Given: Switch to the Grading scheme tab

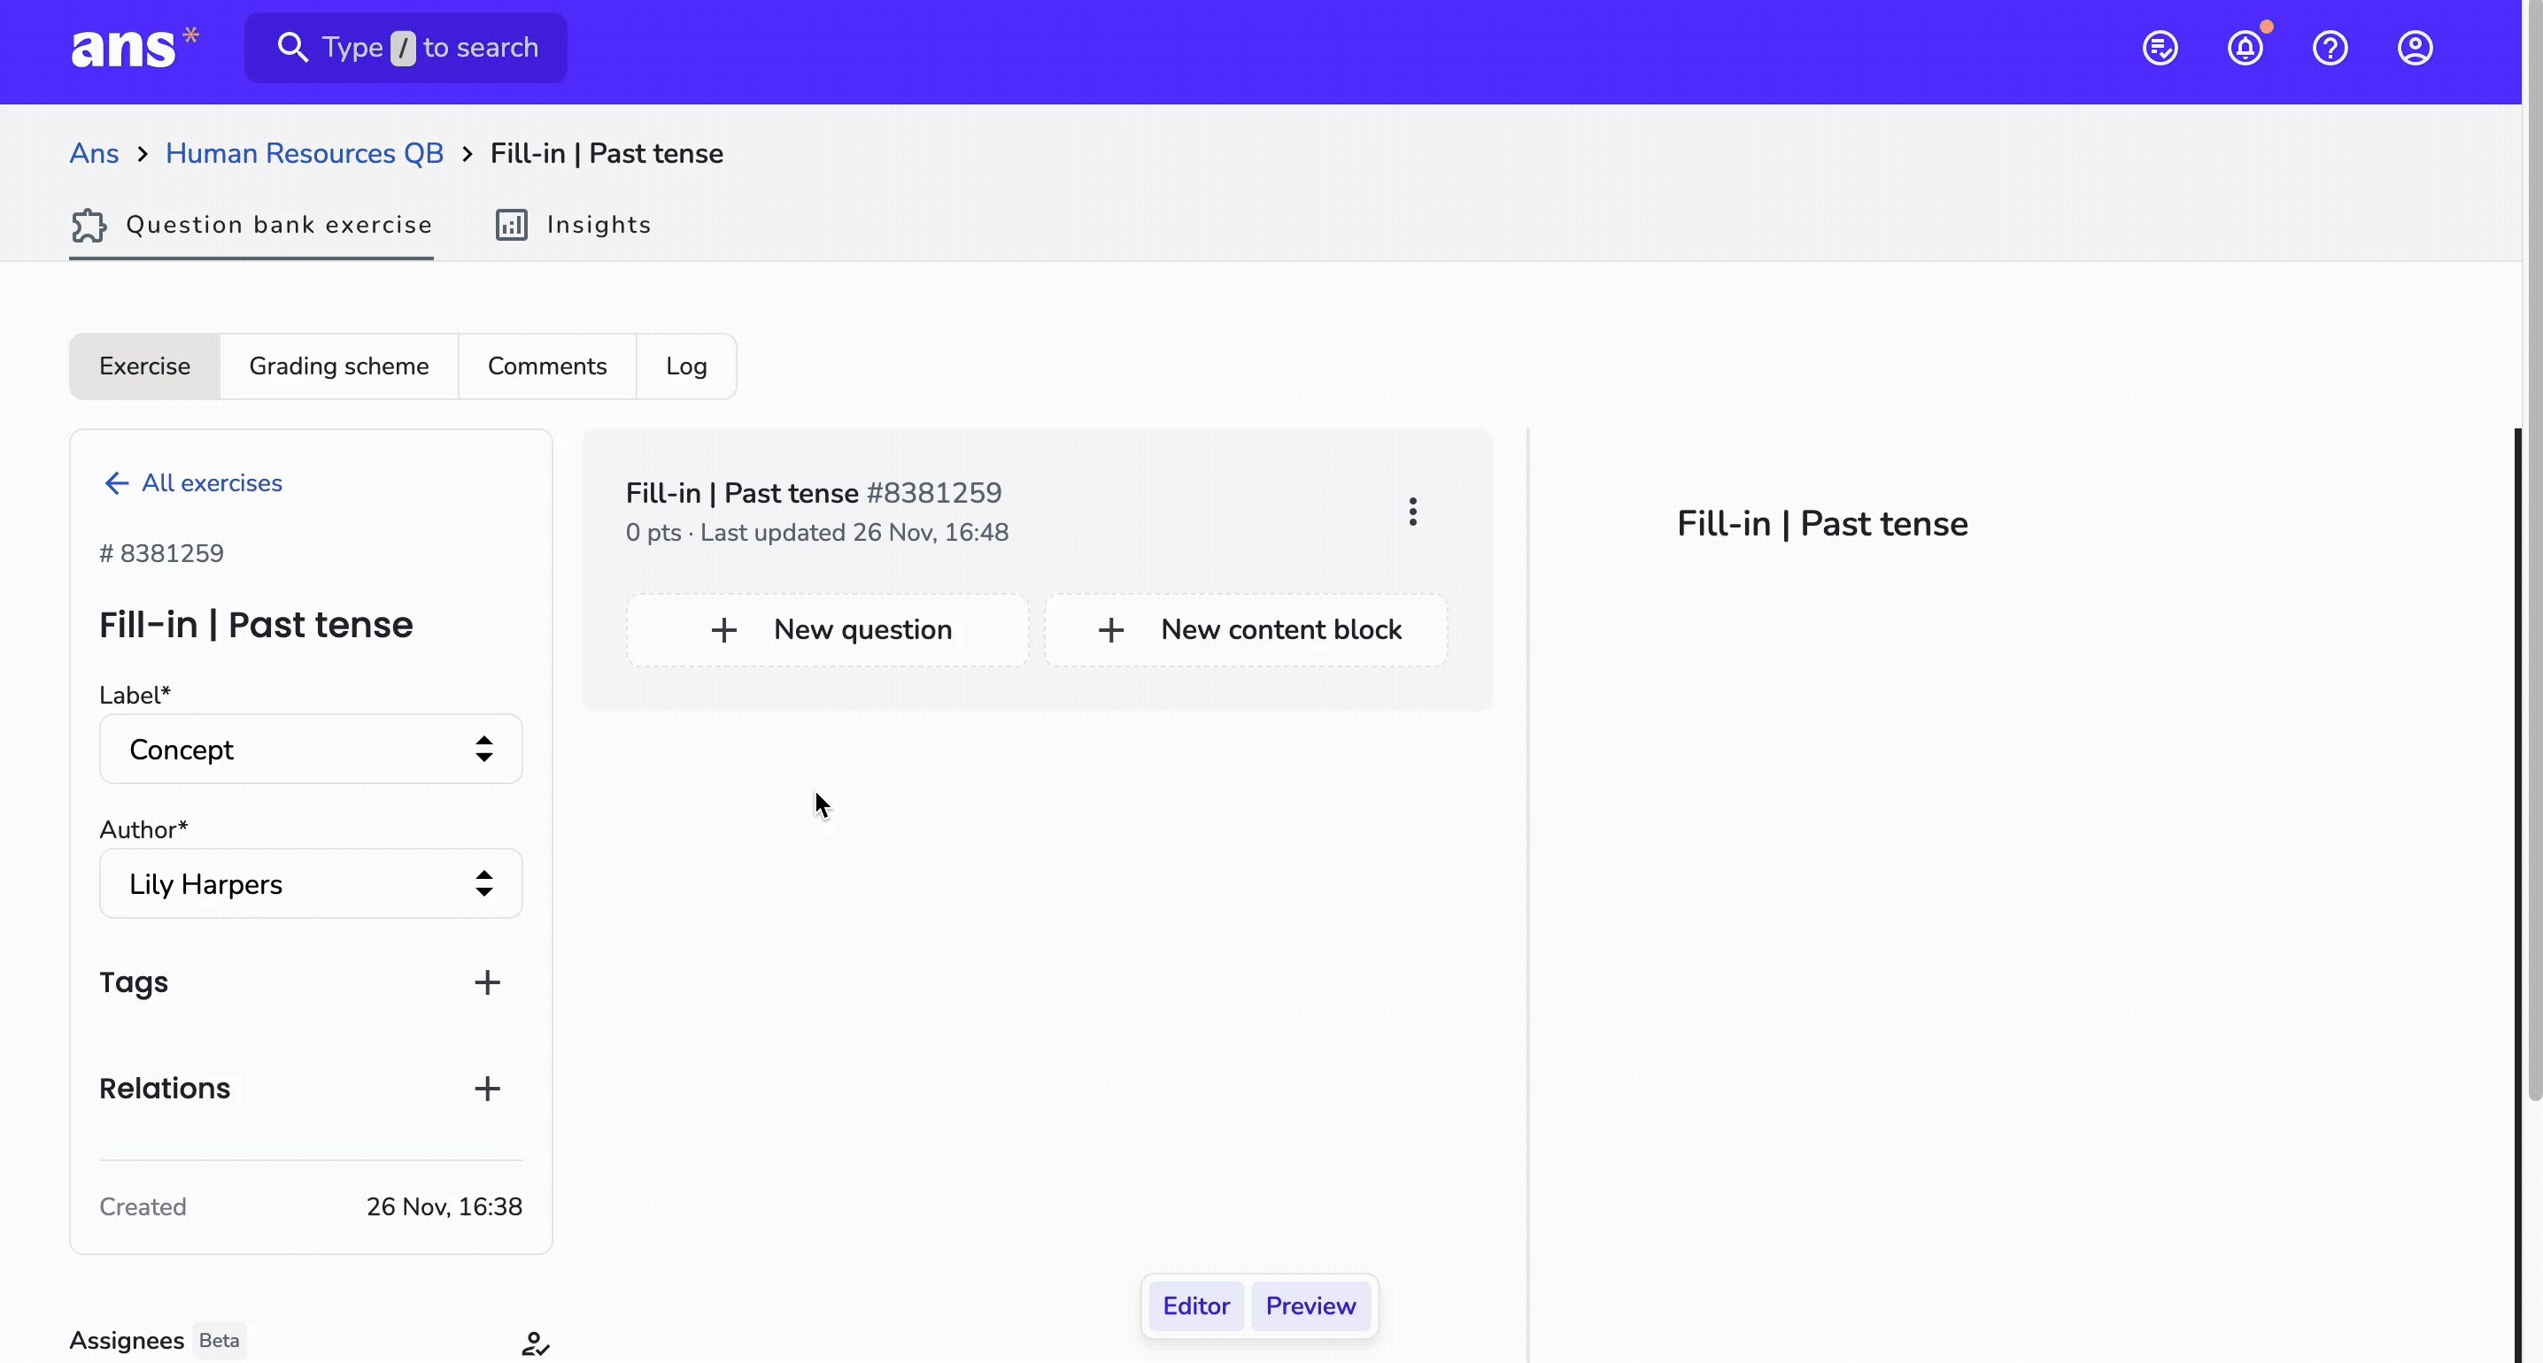Looking at the screenshot, I should click(338, 366).
